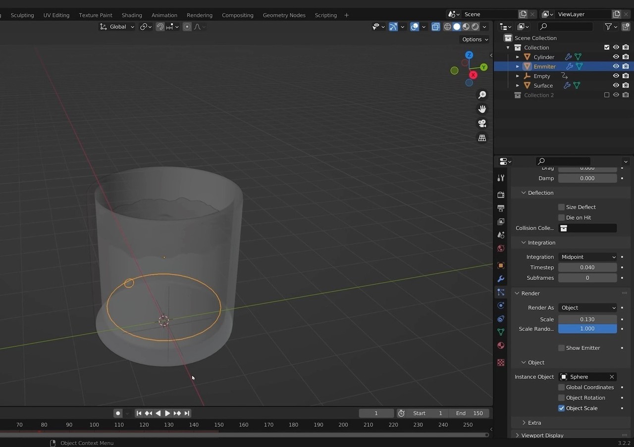Open the Texture properties tab

[501, 362]
